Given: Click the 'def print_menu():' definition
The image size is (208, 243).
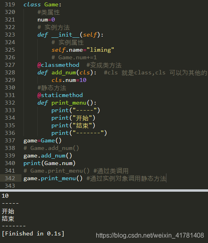Looking at the screenshot, I should pos(67,103).
